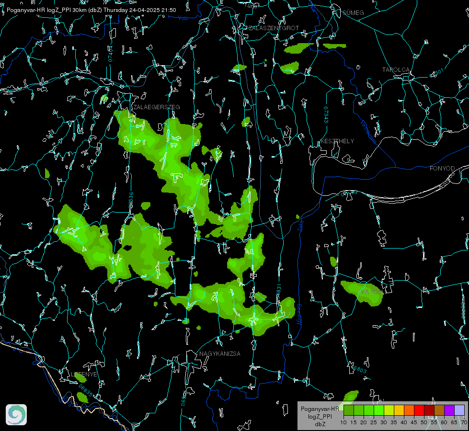Click the legend scale value 30
Viewport: 469px width, 431px height.
point(383,423)
